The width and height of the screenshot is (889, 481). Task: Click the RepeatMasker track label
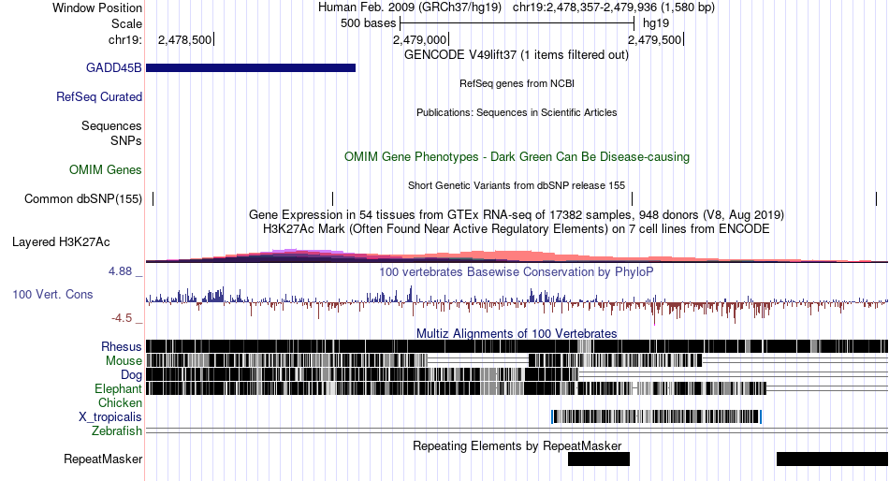pos(103,459)
